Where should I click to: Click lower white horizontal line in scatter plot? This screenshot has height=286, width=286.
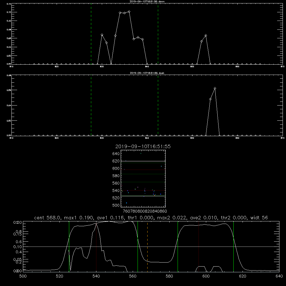coord(143,196)
